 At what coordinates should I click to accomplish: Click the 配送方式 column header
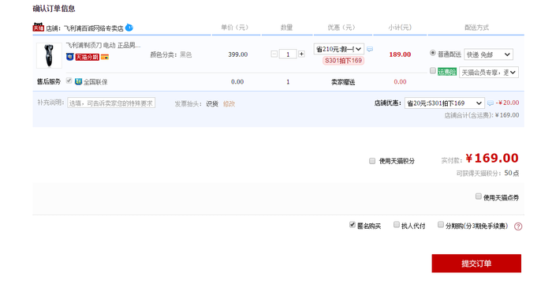(476, 28)
